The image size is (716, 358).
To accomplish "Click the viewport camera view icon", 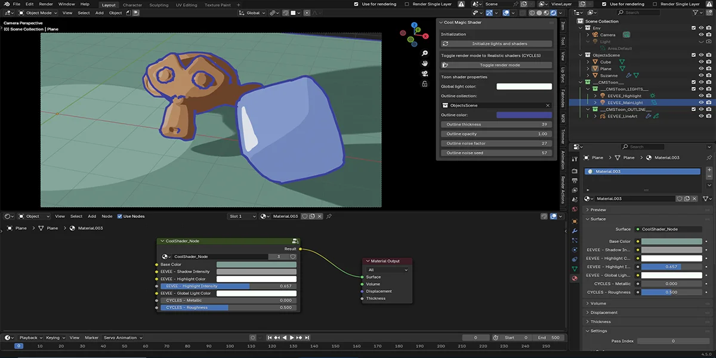I will point(424,73).
